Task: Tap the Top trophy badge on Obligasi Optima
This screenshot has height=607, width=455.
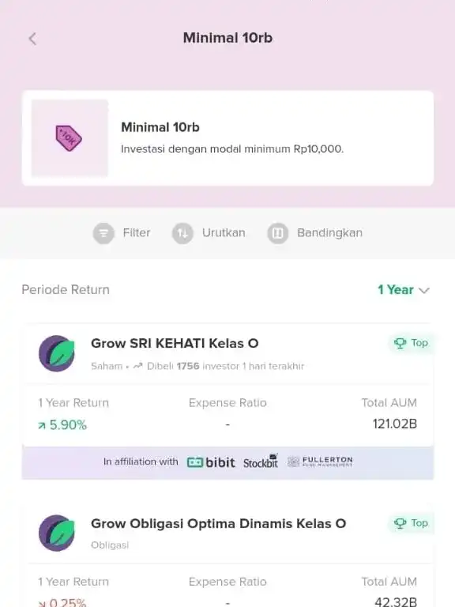Action: point(411,523)
